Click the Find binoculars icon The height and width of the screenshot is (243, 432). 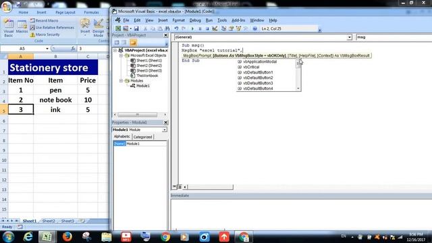pyautogui.click(x=167, y=28)
